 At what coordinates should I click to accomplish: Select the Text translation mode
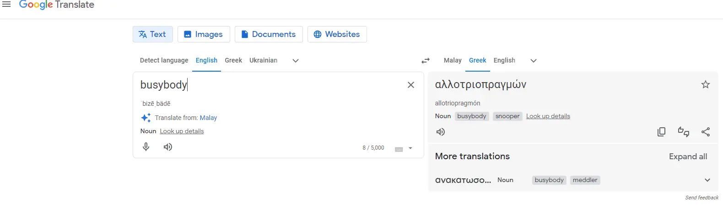point(153,34)
